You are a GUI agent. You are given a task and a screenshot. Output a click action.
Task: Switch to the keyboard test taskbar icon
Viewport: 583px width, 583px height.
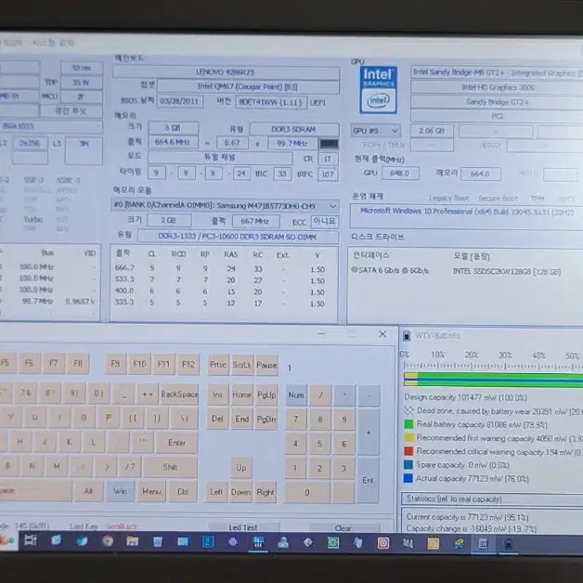tap(483, 544)
